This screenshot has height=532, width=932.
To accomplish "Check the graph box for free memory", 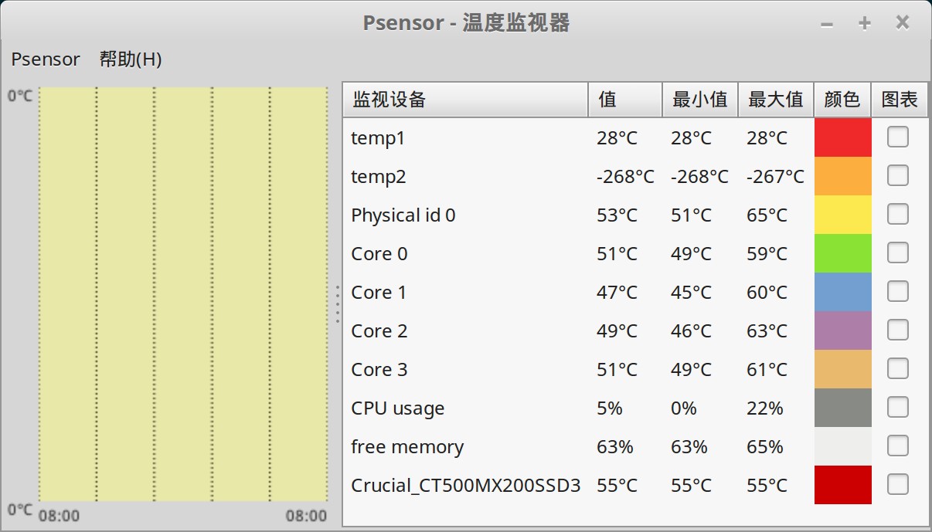I will click(x=897, y=446).
